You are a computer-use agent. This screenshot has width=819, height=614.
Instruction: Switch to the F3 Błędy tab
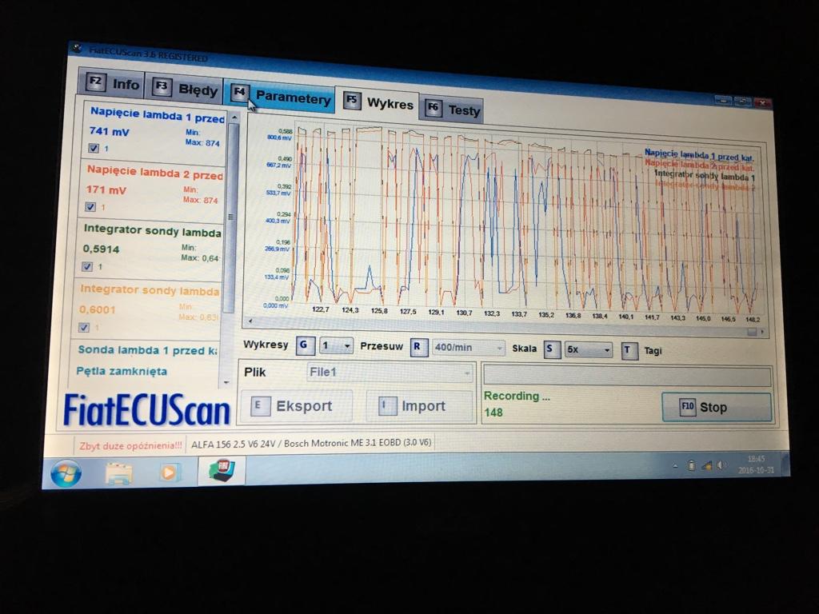186,88
